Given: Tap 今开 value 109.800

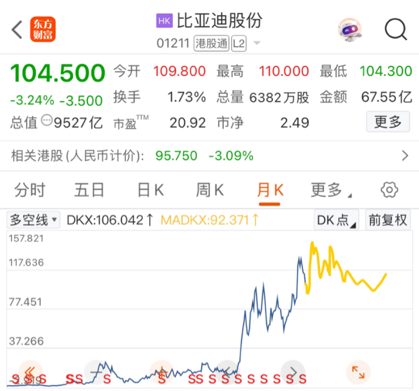Looking at the screenshot, I should point(179,71).
